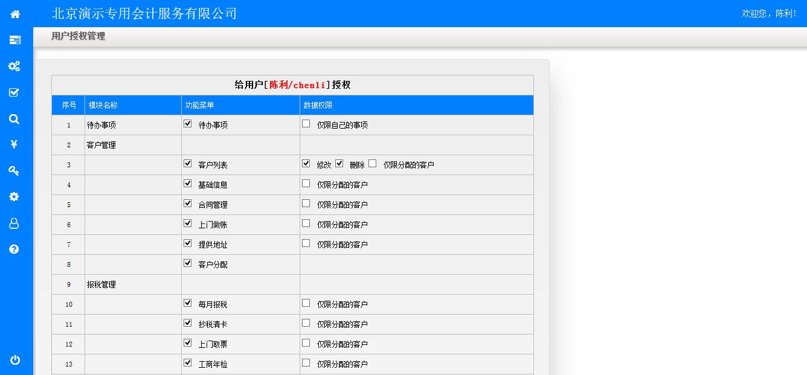
Task: Uncheck the 提供地址 checkbox
Action: (188, 243)
